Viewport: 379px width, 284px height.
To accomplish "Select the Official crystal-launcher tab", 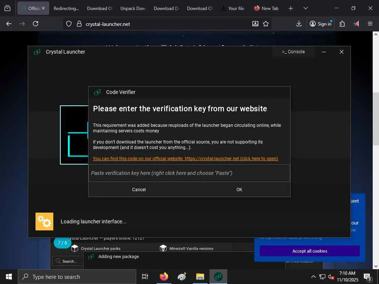I will [33, 9].
